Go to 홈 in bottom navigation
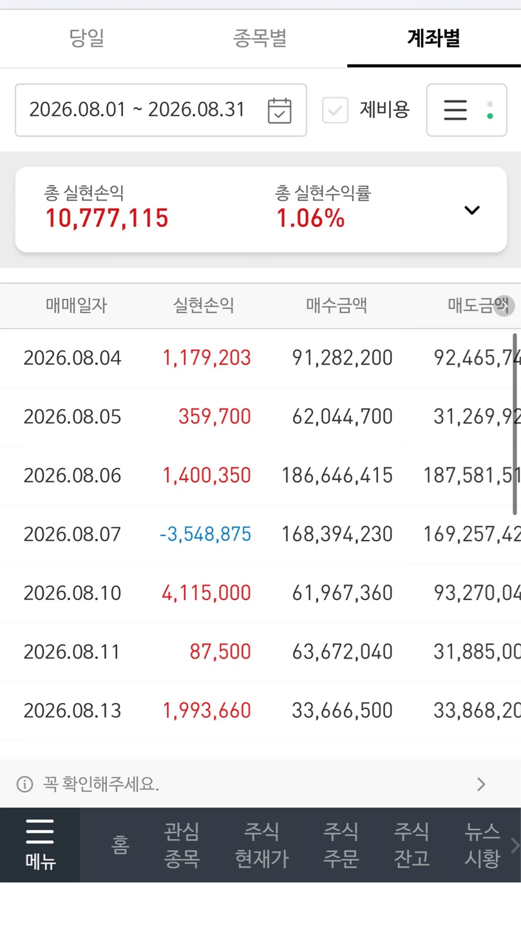This screenshot has height=928, width=521. click(x=120, y=845)
